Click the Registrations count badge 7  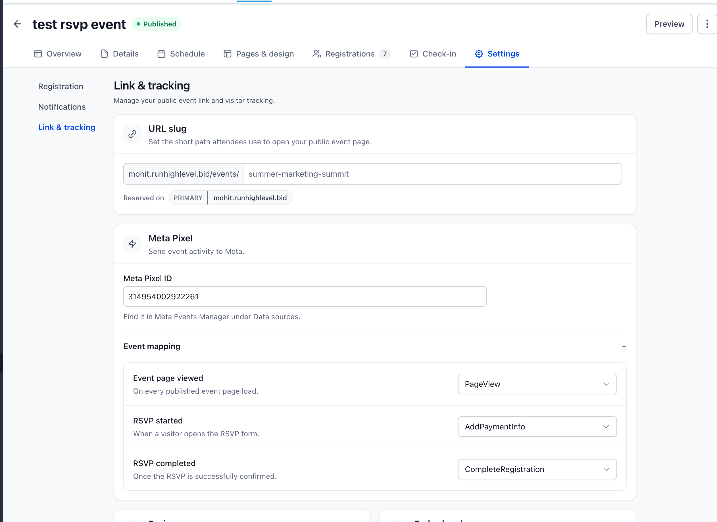pos(385,54)
